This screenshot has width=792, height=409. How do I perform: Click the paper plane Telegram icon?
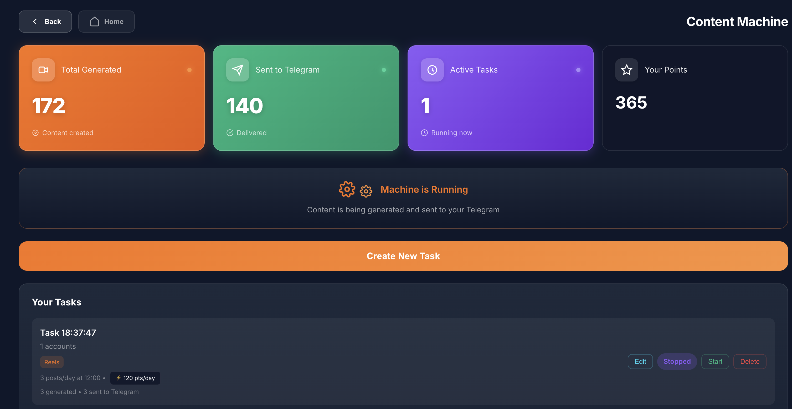click(x=238, y=70)
